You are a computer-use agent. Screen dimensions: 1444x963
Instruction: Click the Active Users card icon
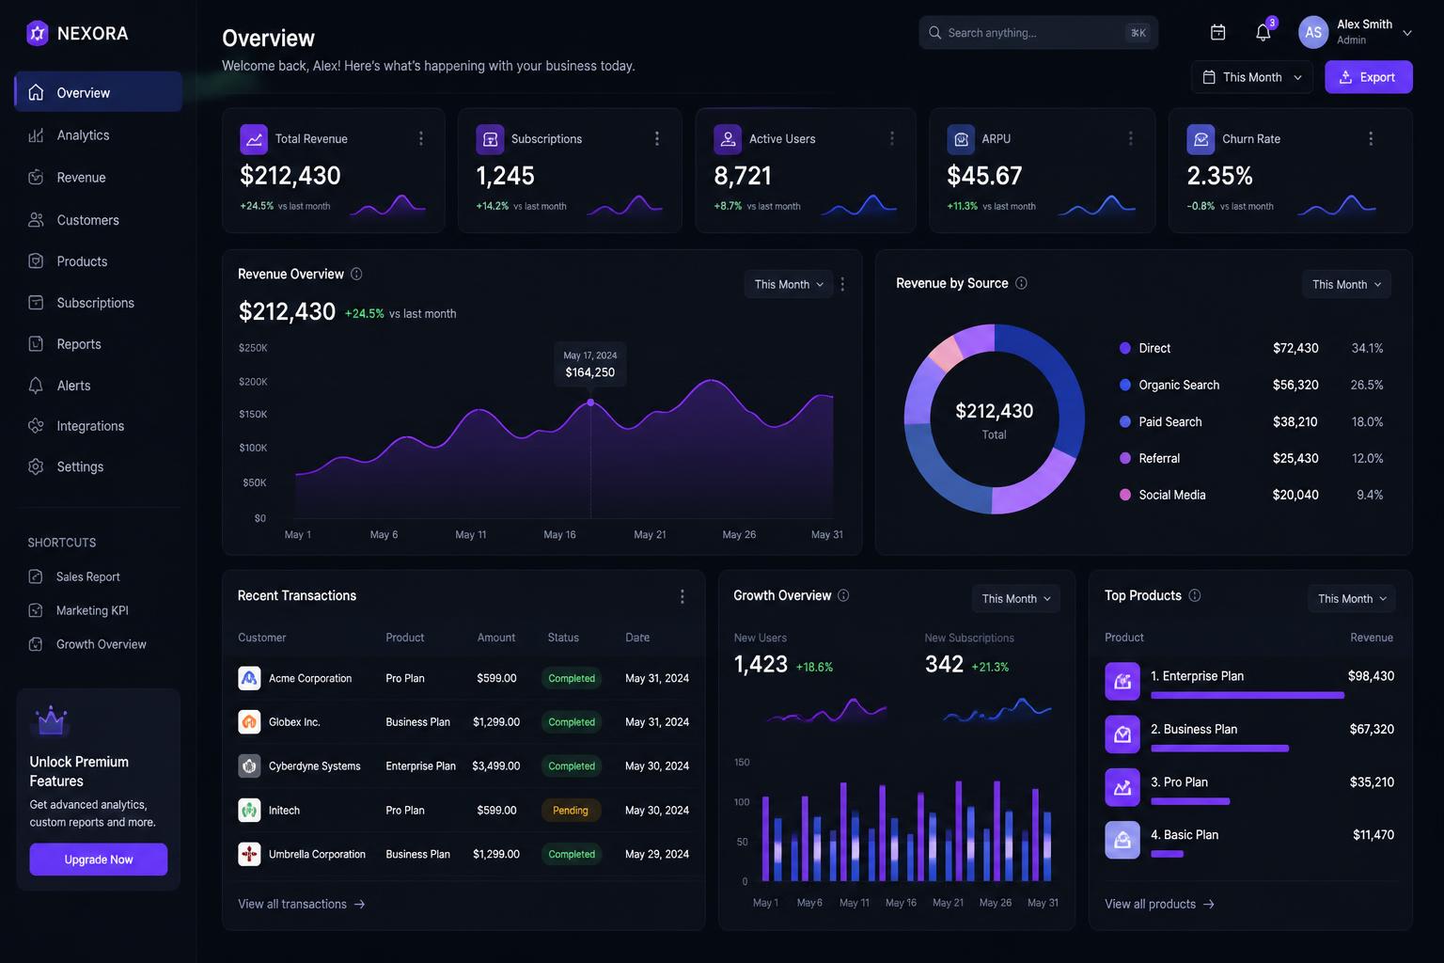728,138
